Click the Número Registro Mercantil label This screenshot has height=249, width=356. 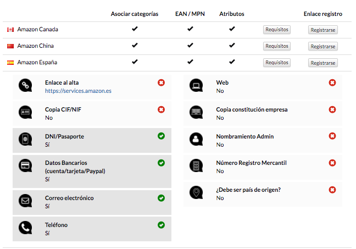[x=251, y=163]
